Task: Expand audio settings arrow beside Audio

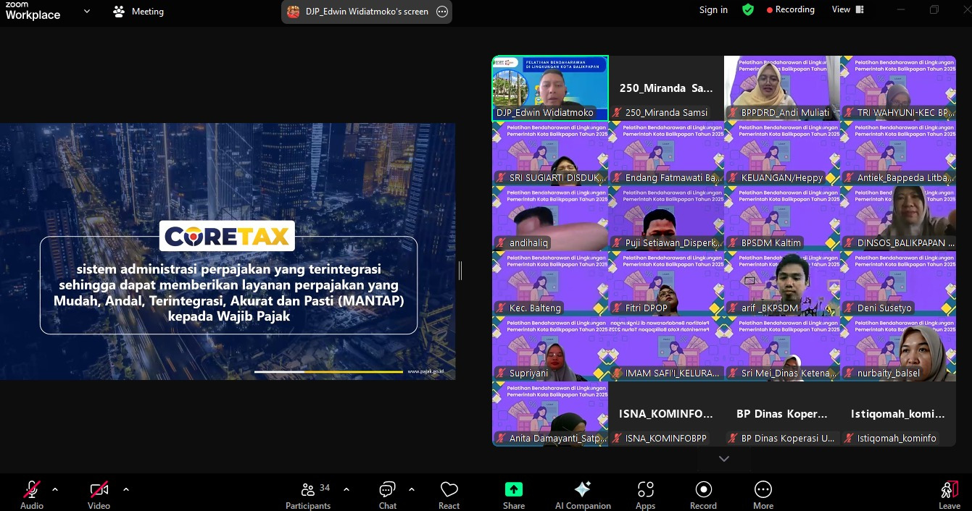Action: [55, 489]
